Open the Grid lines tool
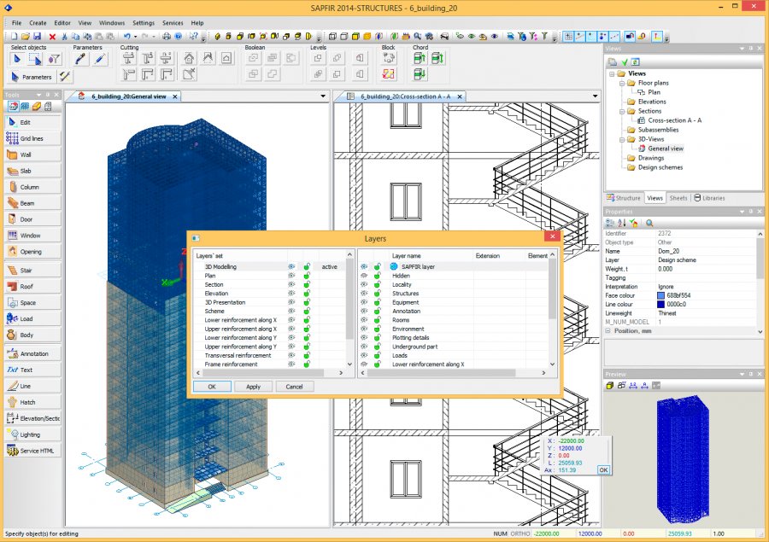The width and height of the screenshot is (769, 542). click(x=32, y=138)
